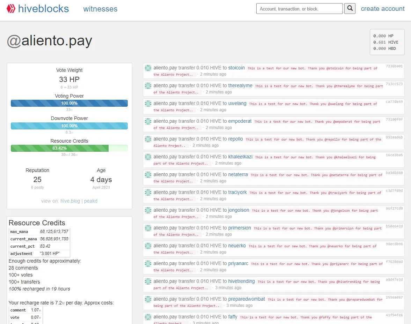Open transaction 73100f0f
411x324 pixels.
(x=394, y=120)
